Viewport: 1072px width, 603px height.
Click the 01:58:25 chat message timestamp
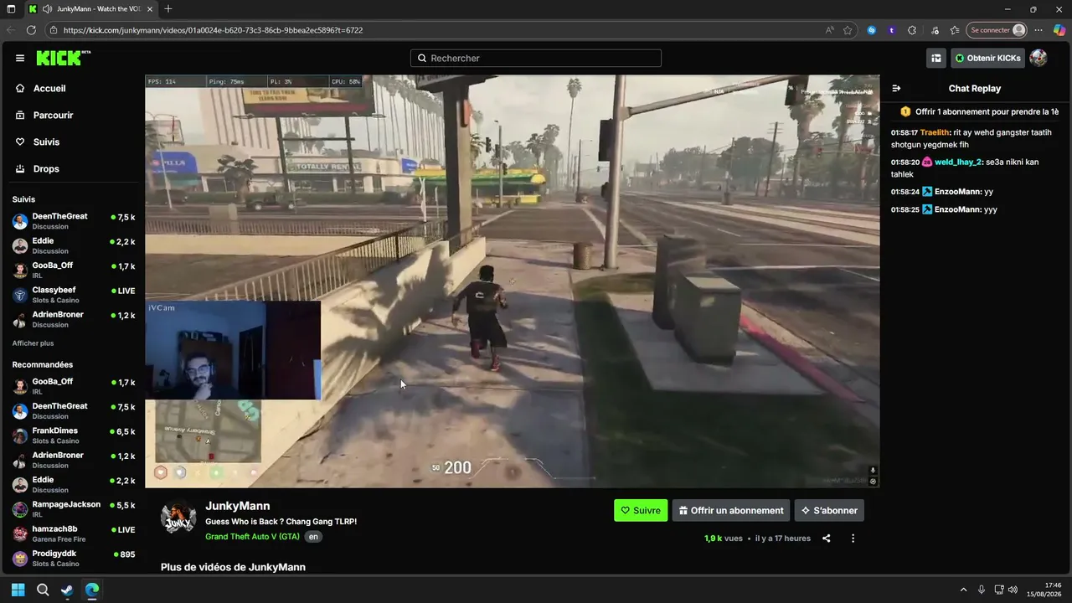905,209
